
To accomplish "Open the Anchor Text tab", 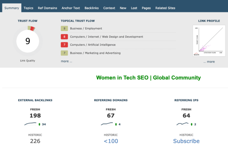I will point(71,8).
